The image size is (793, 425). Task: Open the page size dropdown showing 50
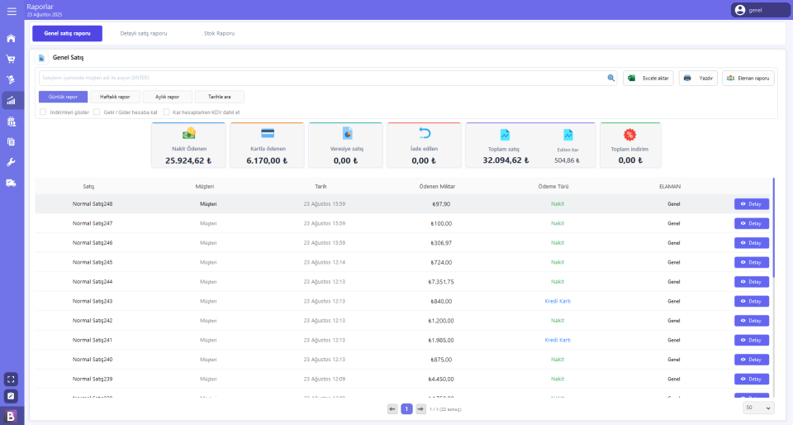(758, 408)
